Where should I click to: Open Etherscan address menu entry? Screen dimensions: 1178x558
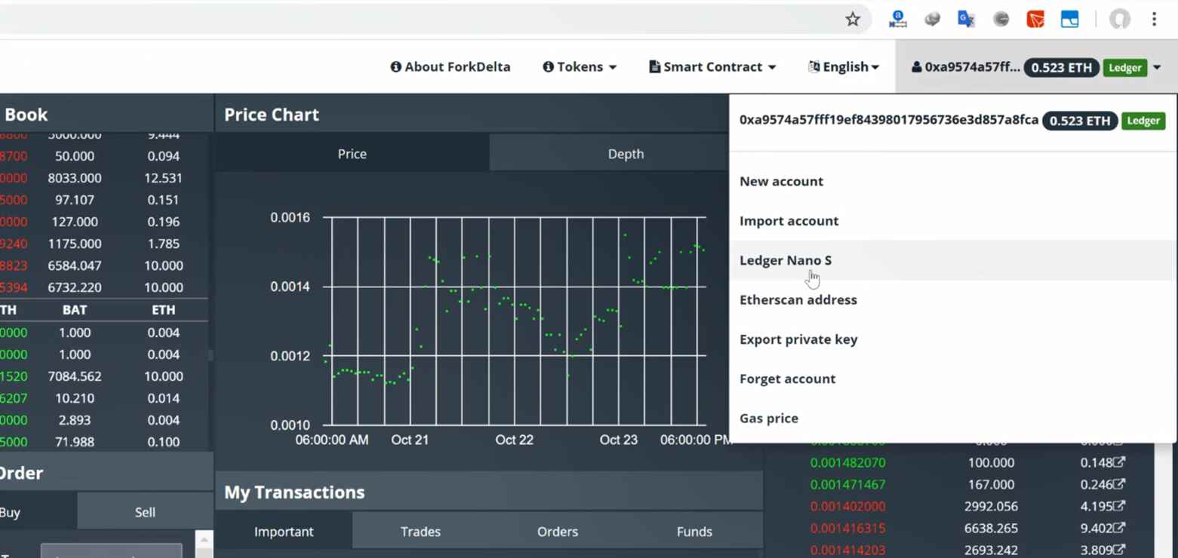pos(798,299)
